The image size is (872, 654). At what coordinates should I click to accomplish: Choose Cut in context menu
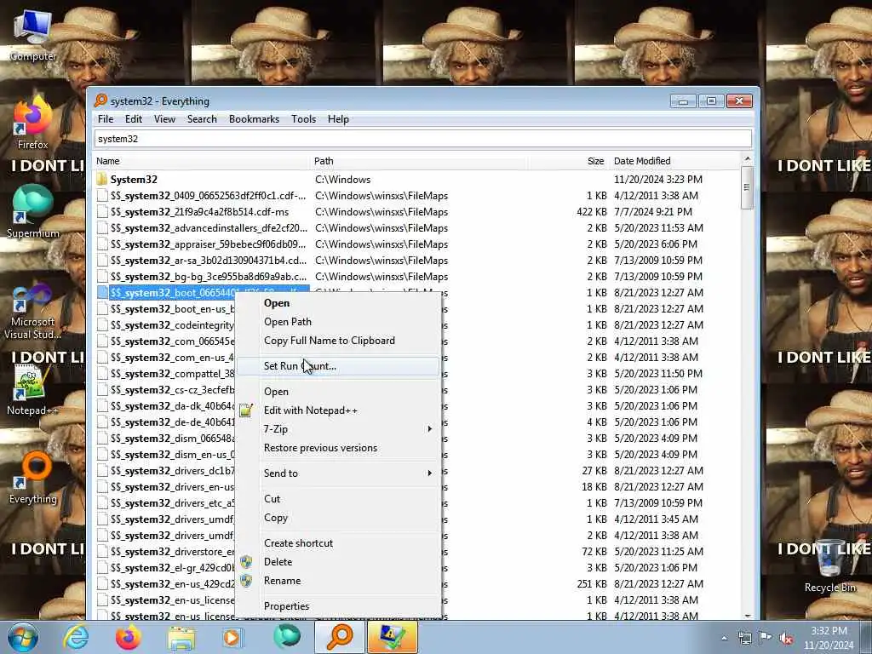pos(337,499)
